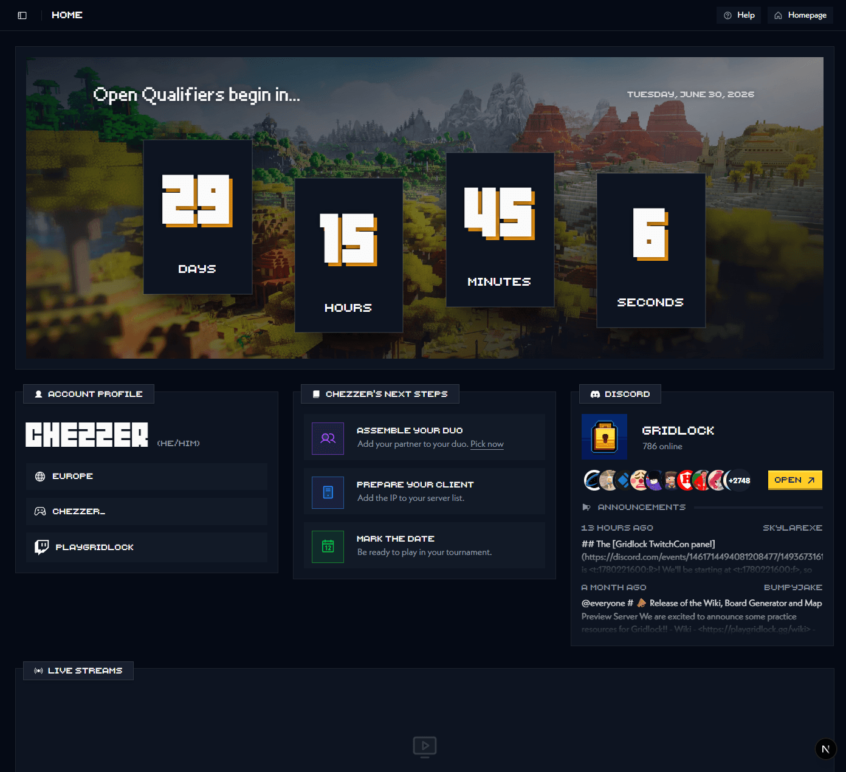Click the first member avatar in Discord row
The image size is (846, 772).
593,480
